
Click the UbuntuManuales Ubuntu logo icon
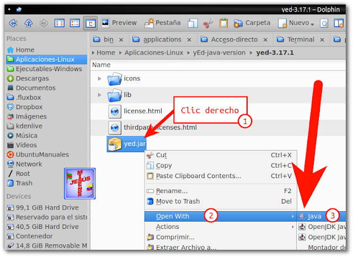point(10,154)
